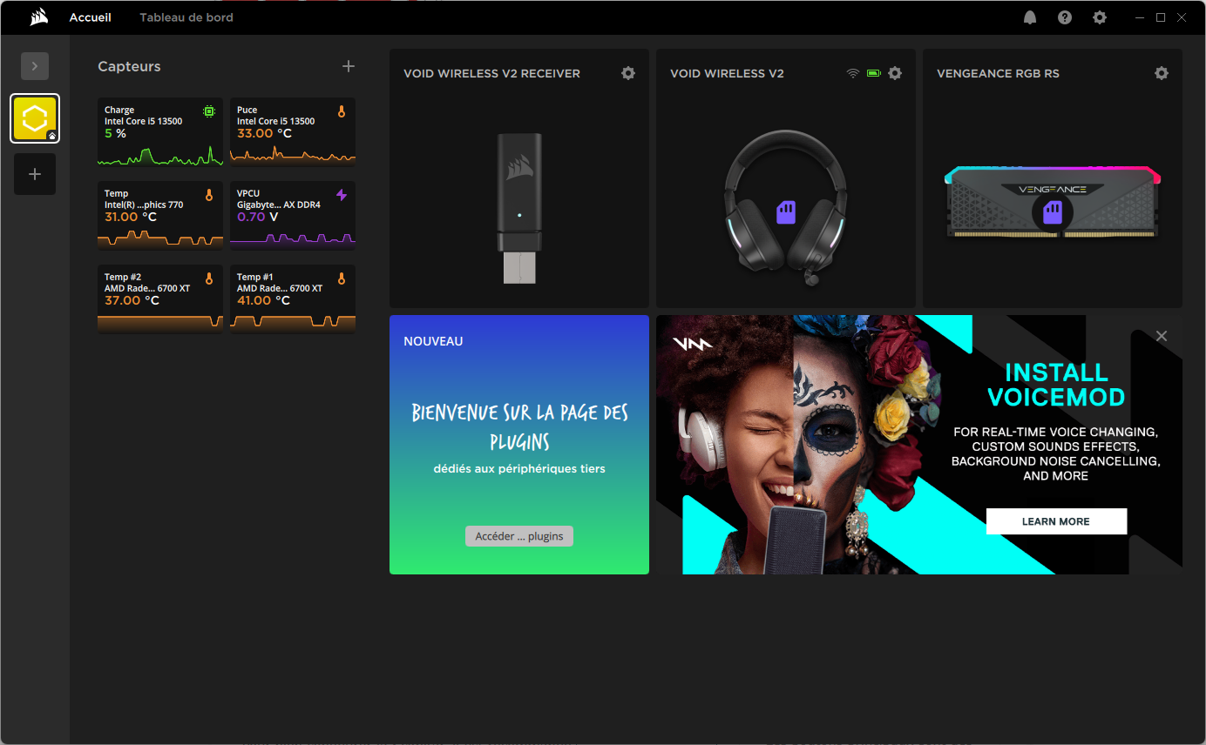The image size is (1206, 745).
Task: Switch to the Accueil tab
Action: [x=91, y=17]
